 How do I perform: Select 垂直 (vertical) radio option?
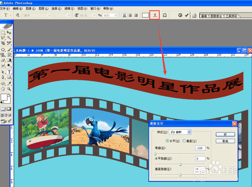click(184, 141)
